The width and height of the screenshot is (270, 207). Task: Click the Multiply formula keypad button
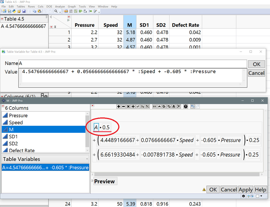tap(128, 106)
